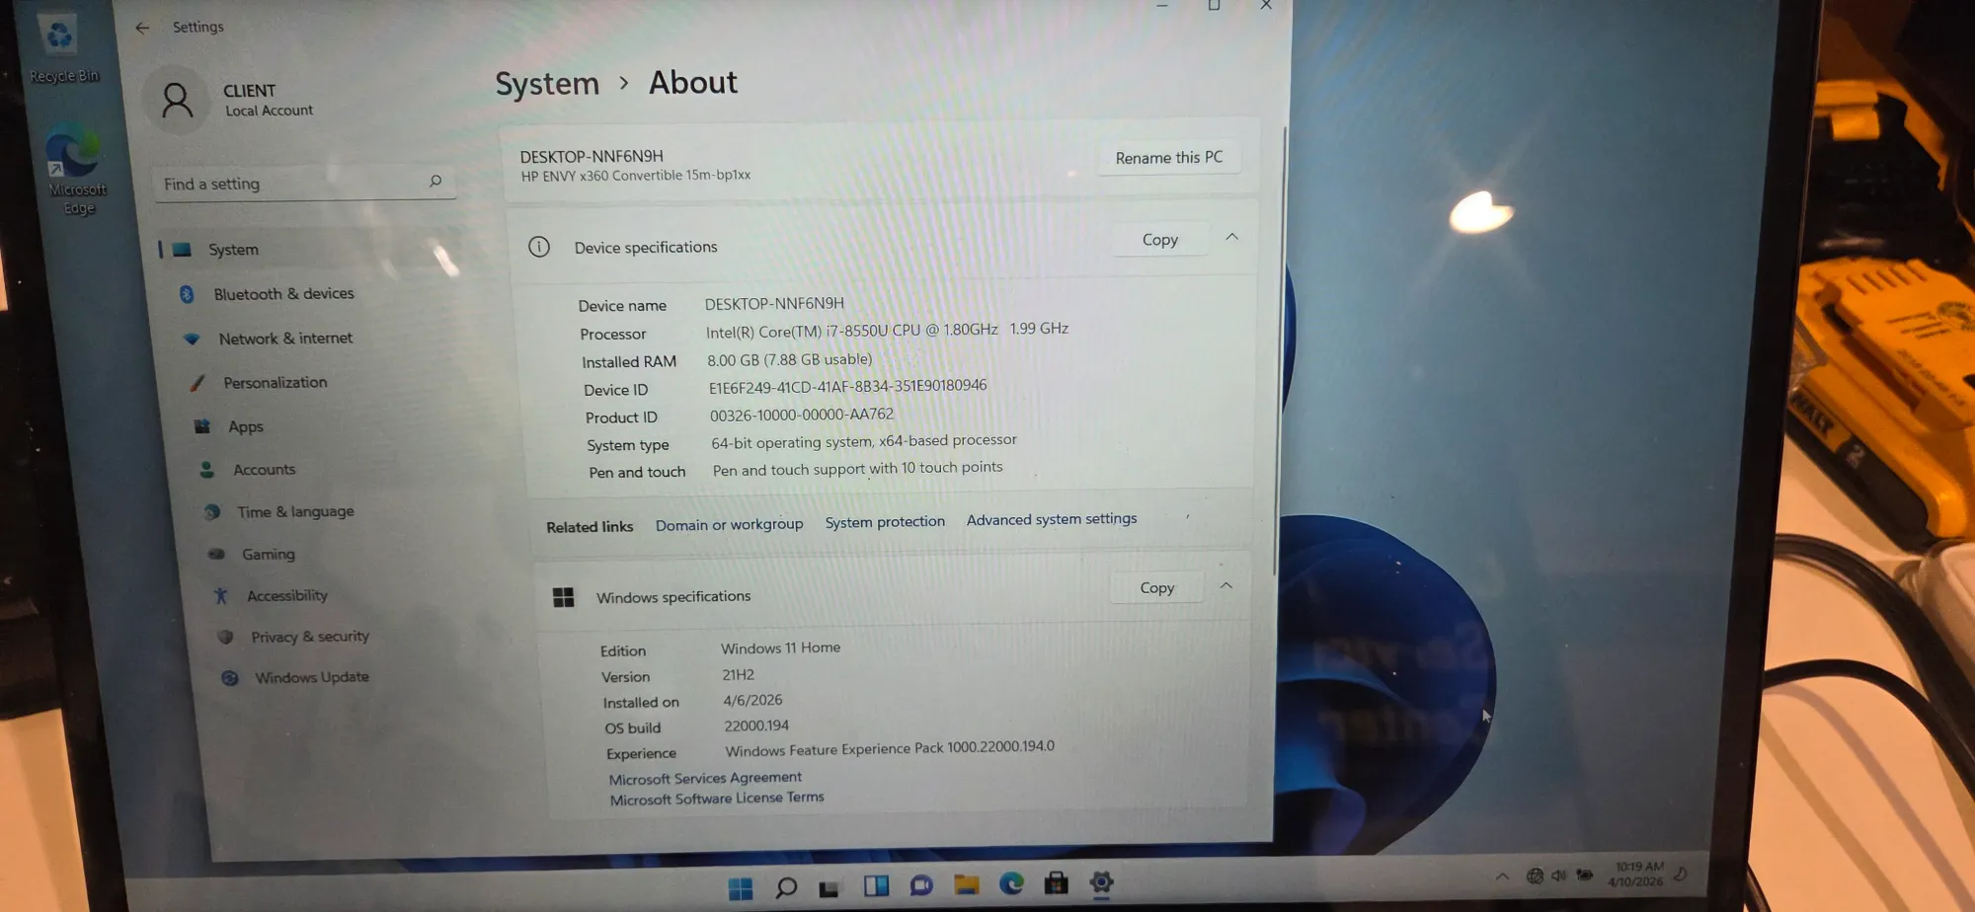Open File Explorer in the taskbar
Screen dimensions: 1975x912
pyautogui.click(x=966, y=884)
